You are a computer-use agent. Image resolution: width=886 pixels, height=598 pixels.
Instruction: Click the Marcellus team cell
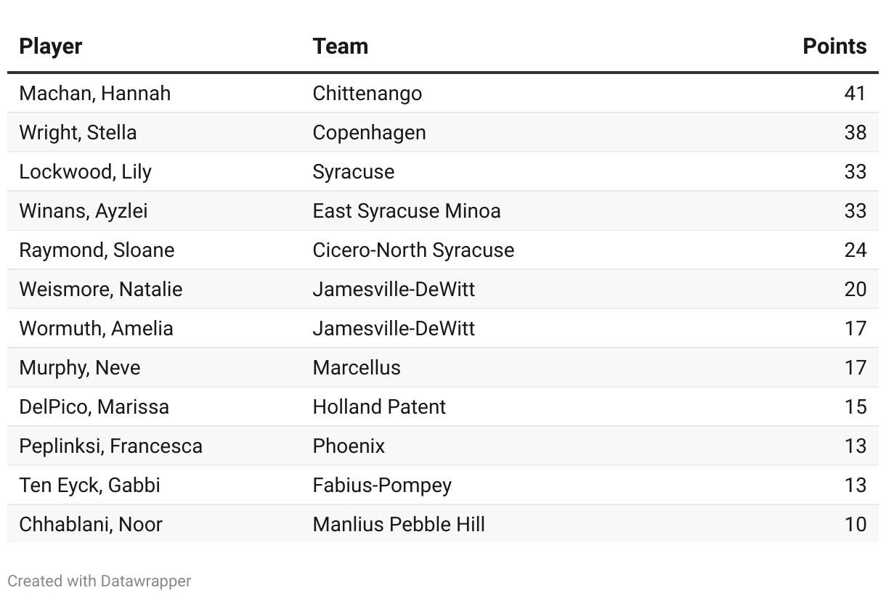tap(357, 368)
